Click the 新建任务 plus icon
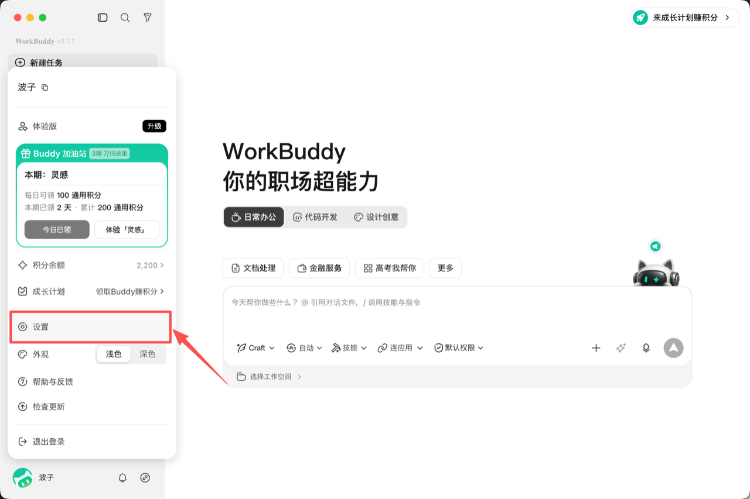Viewport: 750px width, 499px height. pyautogui.click(x=20, y=63)
